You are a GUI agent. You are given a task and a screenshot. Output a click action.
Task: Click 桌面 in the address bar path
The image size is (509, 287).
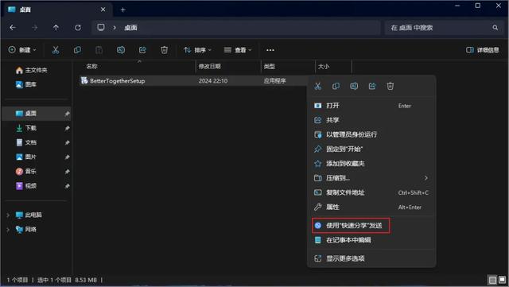click(x=130, y=28)
